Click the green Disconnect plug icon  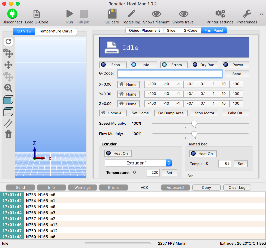(x=12, y=14)
